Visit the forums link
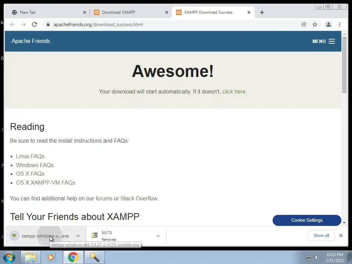 [x=104, y=198]
